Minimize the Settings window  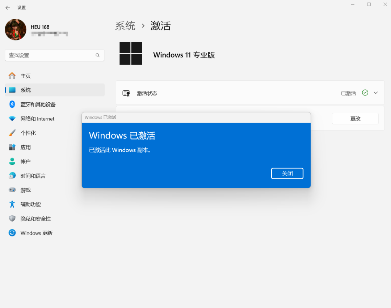353,4
